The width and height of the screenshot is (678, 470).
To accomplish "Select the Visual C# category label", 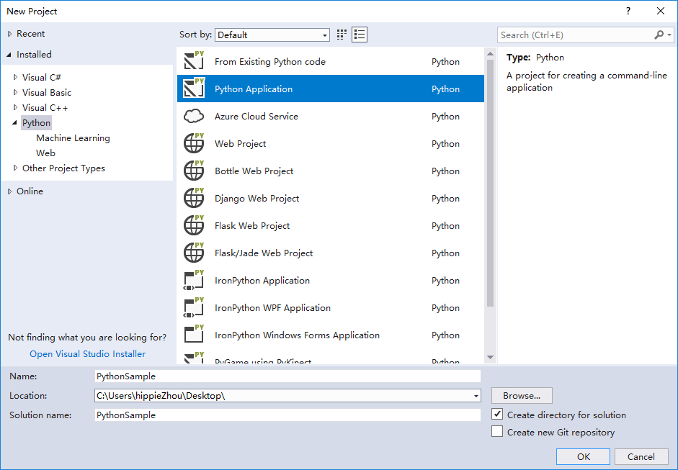I will click(42, 77).
